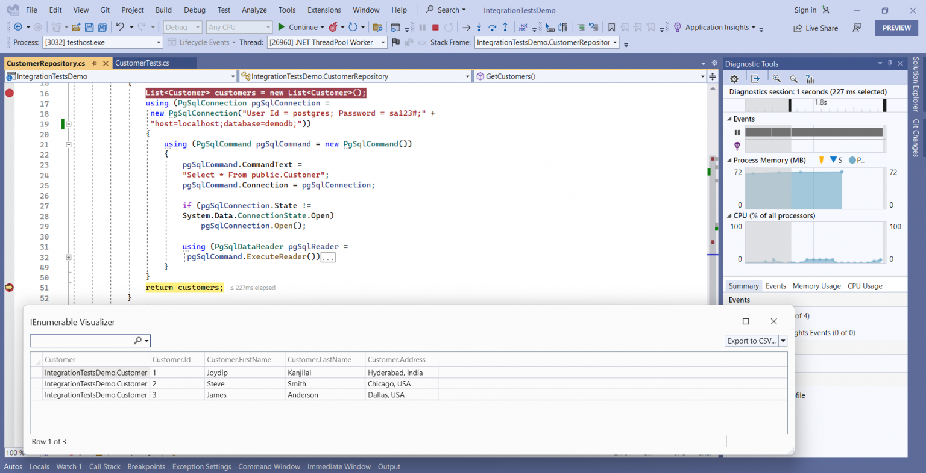Open the Git Changes side tab
926x473 pixels.
click(916, 138)
